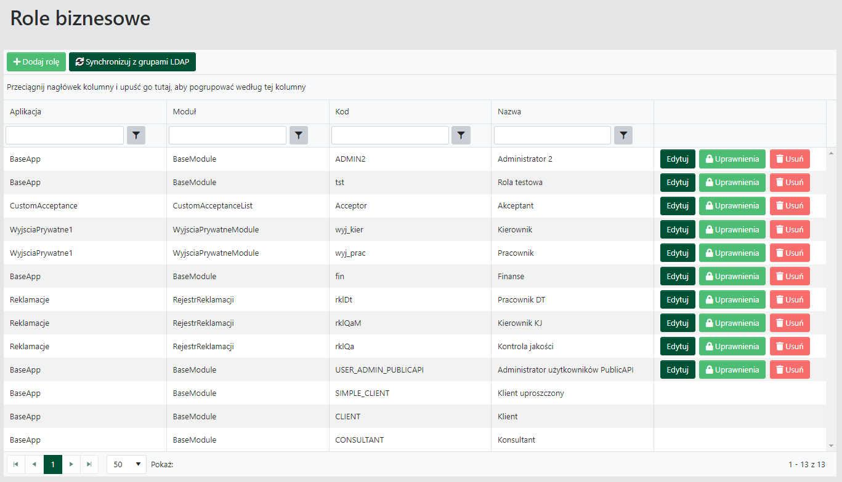842x482 pixels.
Task: Edit the Finanse role
Action: click(678, 276)
